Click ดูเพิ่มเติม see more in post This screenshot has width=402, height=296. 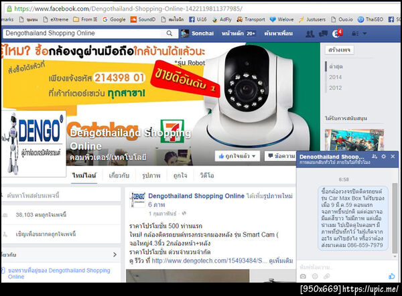pos(281,261)
